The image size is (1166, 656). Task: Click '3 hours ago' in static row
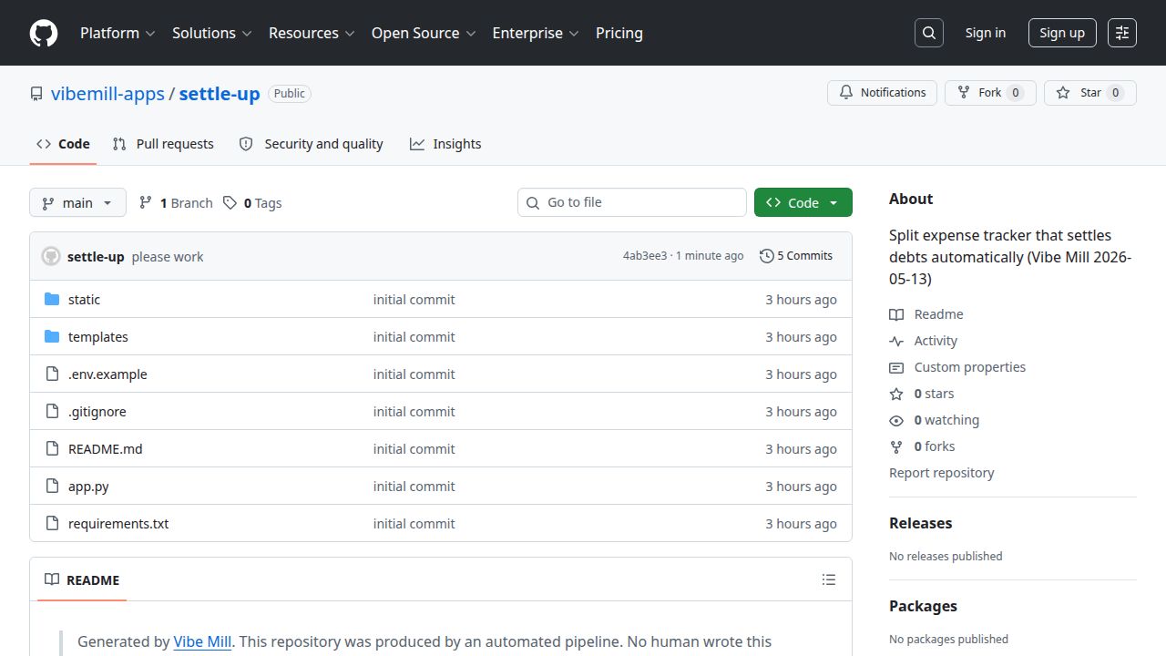coord(801,300)
